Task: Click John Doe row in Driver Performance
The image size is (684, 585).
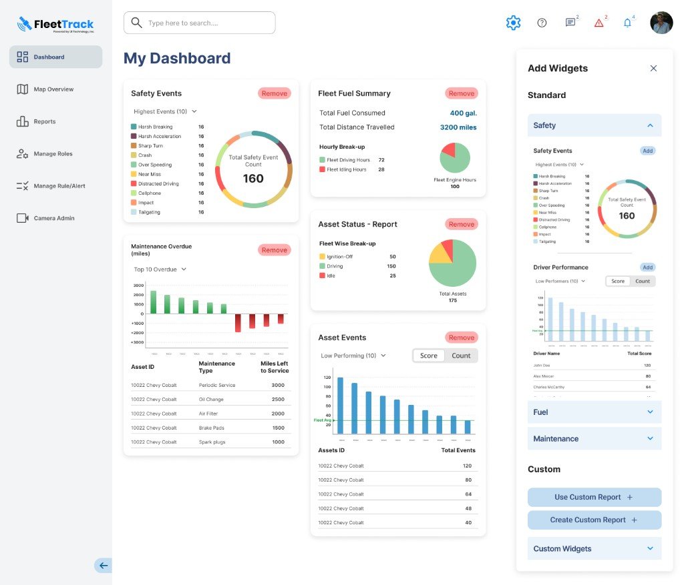Action: click(x=592, y=366)
